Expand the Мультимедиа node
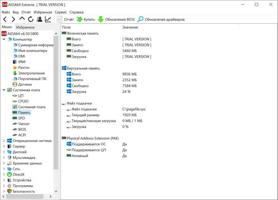This screenshot has width=278, height=200. pyautogui.click(x=4, y=158)
